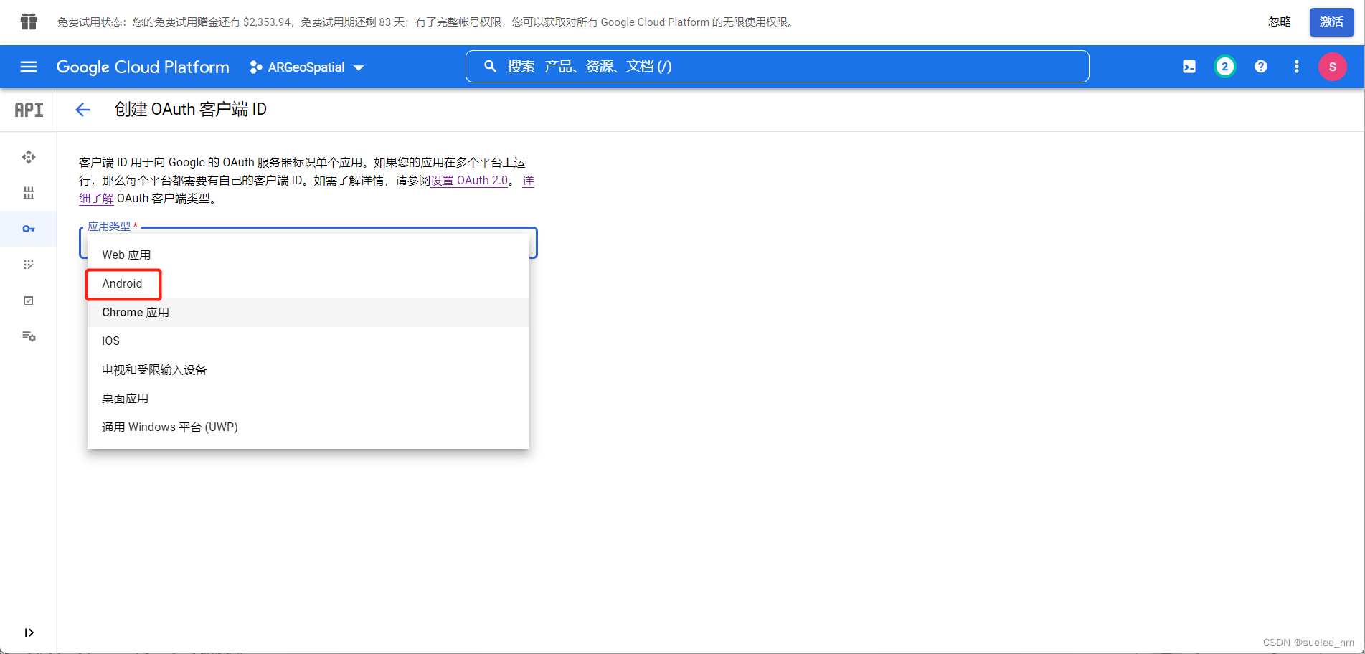Click the gift box free trial icon
The width and height of the screenshot is (1365, 654).
29,22
